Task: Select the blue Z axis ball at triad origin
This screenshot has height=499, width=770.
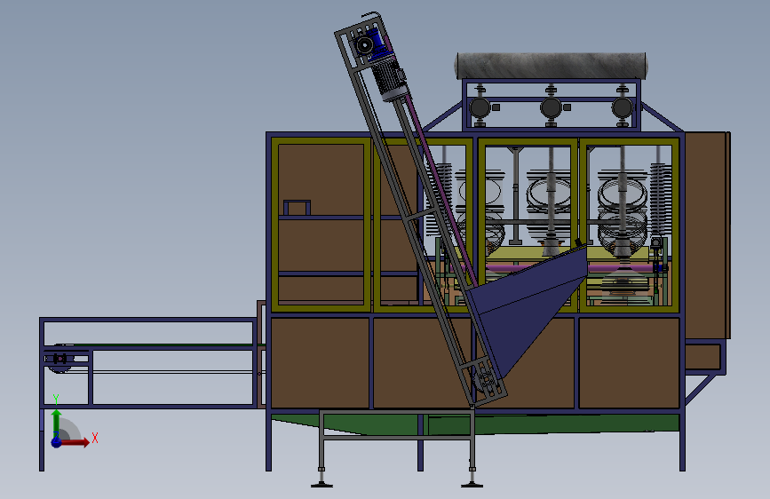Action: [x=56, y=442]
